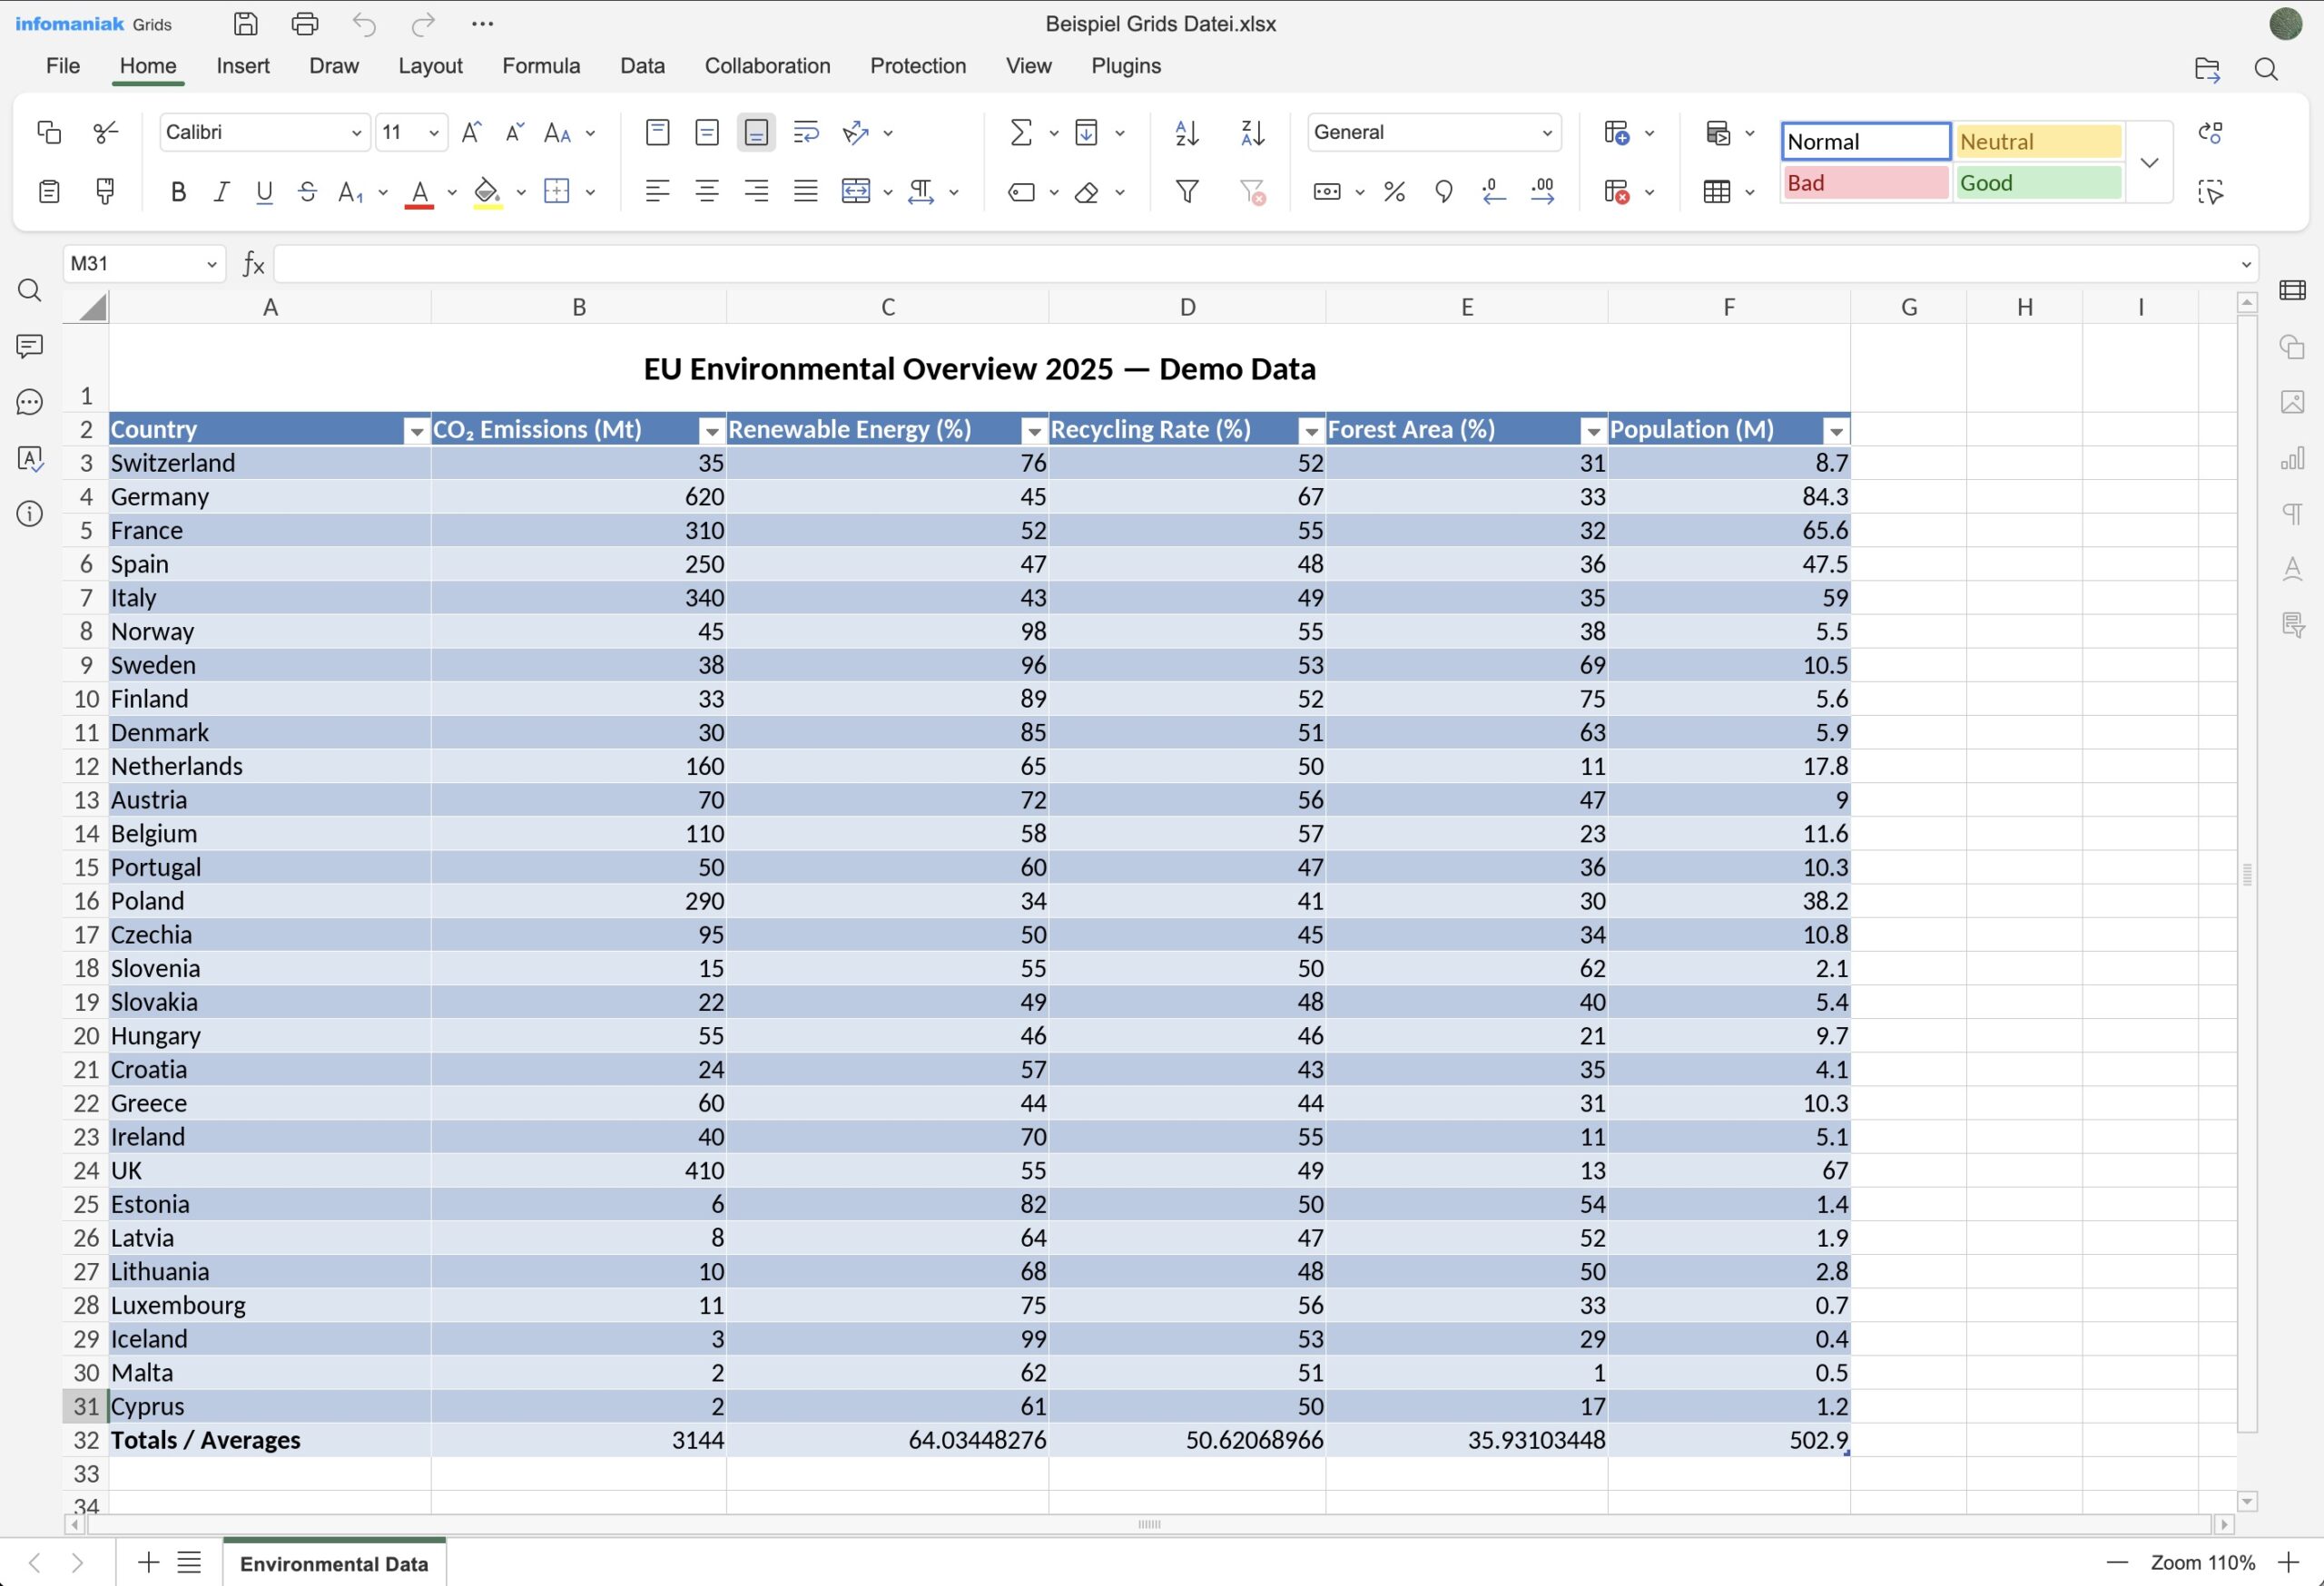Open chart settings in right sidebar

[x=2292, y=459]
